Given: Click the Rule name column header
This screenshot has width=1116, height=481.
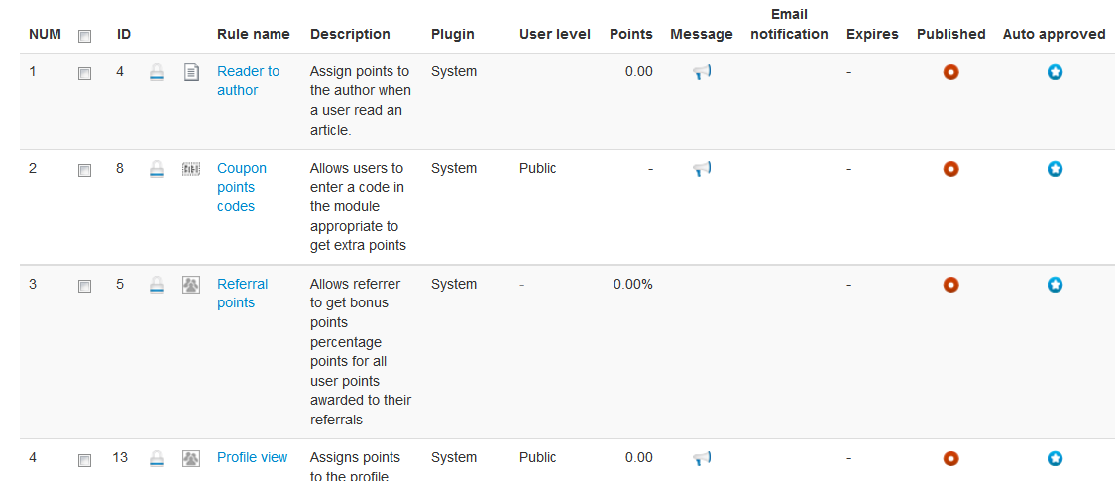Looking at the screenshot, I should [x=254, y=34].
